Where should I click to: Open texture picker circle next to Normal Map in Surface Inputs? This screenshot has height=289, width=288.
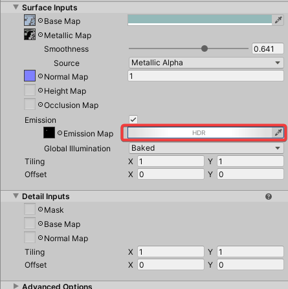click(40, 76)
